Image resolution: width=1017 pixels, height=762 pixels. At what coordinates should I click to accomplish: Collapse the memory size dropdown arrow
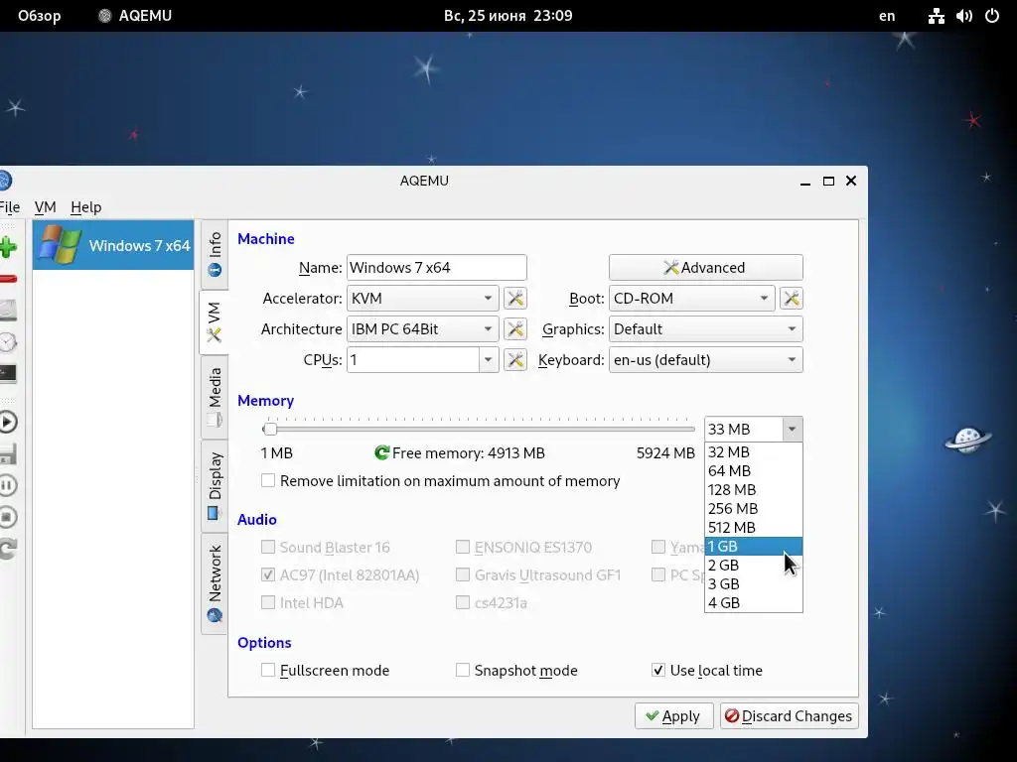[792, 429]
